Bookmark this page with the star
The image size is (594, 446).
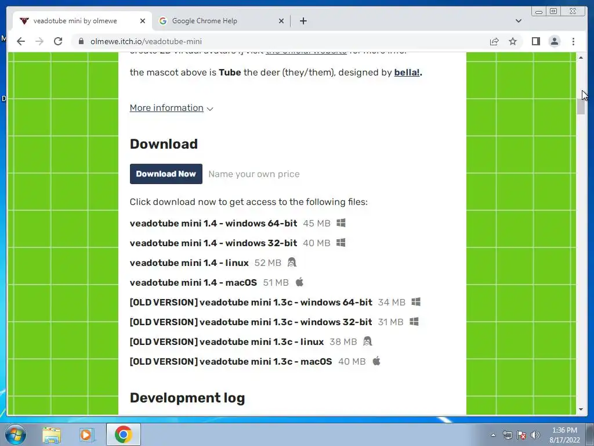[x=513, y=41]
